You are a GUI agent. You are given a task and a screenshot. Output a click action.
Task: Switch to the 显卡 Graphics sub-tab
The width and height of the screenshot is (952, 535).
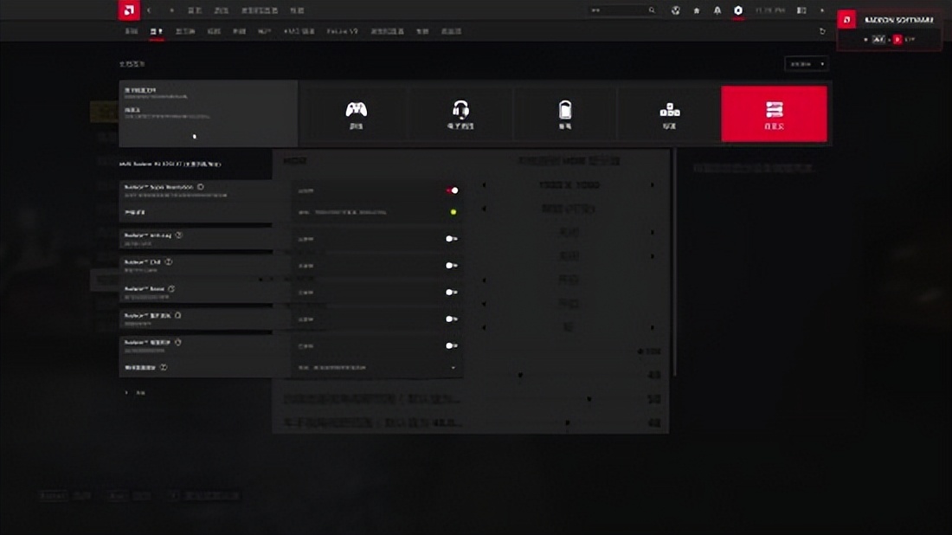coord(157,31)
